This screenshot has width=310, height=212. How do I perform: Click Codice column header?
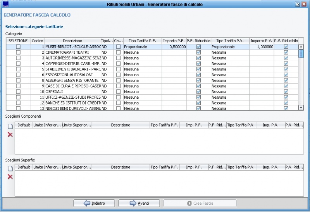coord(38,41)
